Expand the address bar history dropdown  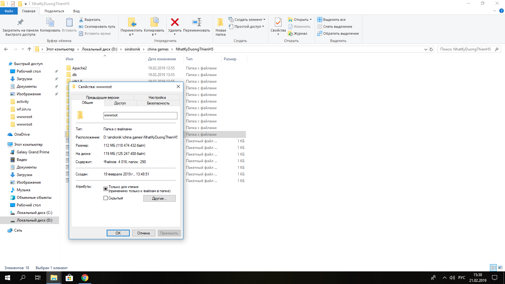point(425,49)
